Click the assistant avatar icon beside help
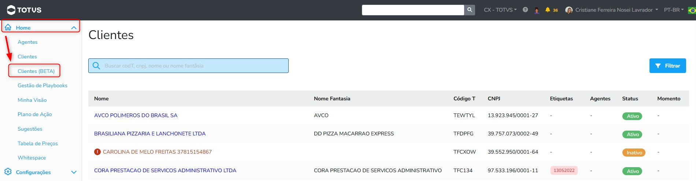The height and width of the screenshot is (181, 696). [x=537, y=10]
